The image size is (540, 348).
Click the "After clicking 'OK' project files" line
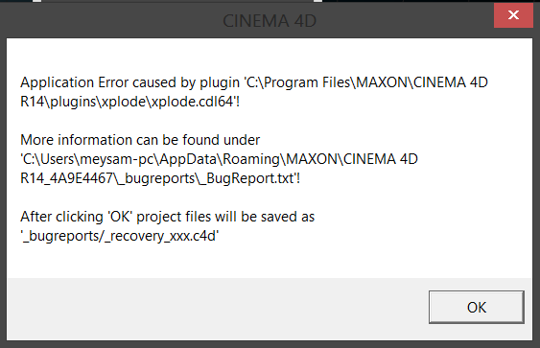pos(168,217)
